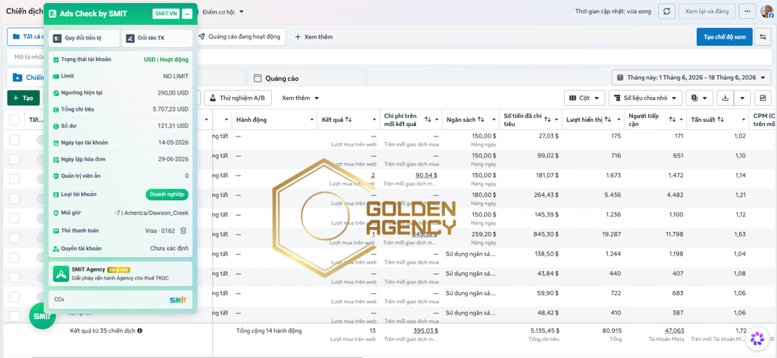Open the Hành động column header menu
The width and height of the screenshot is (777, 358).
(x=312, y=120)
